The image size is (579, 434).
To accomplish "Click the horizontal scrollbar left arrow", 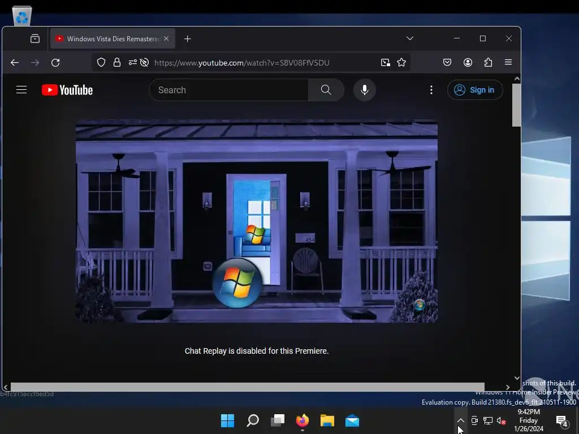I will [6, 387].
